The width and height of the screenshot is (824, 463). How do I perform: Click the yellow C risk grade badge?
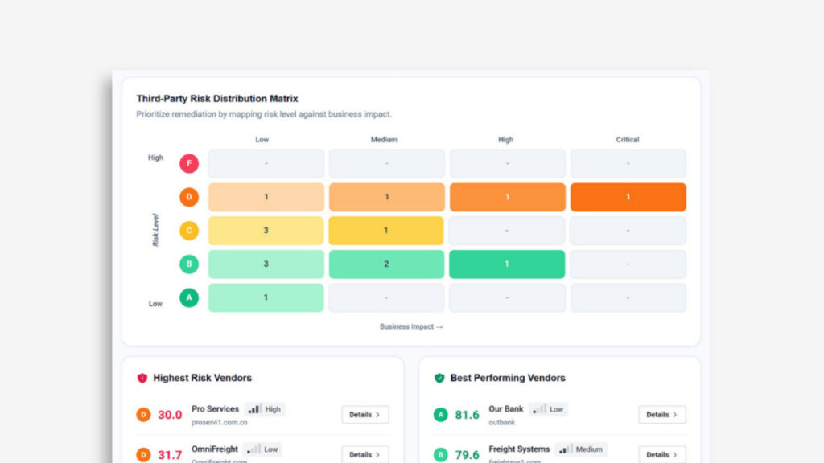188,231
